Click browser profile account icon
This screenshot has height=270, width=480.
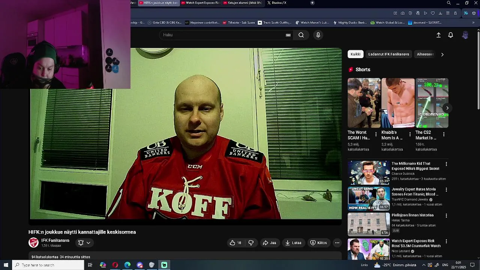(455, 13)
